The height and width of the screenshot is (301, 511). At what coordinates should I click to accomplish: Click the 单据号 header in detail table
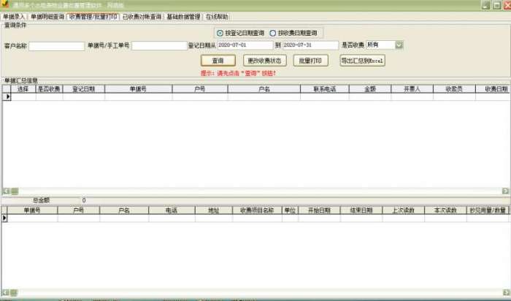click(32, 210)
